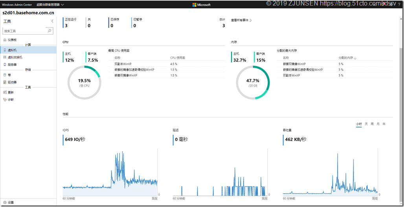Open 设置 gear at sidebar bottom

[9, 203]
